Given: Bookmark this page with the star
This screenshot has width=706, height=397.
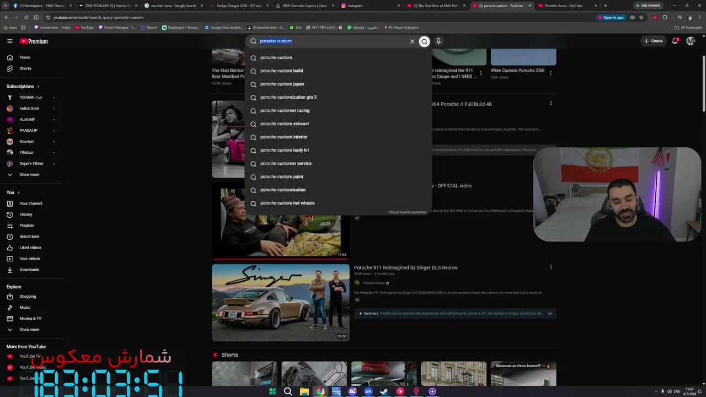Looking at the screenshot, I should 641,18.
